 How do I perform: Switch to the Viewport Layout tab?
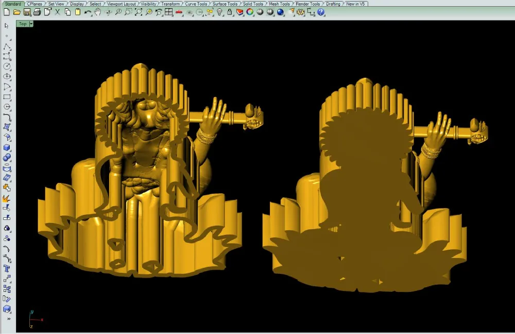point(121,4)
